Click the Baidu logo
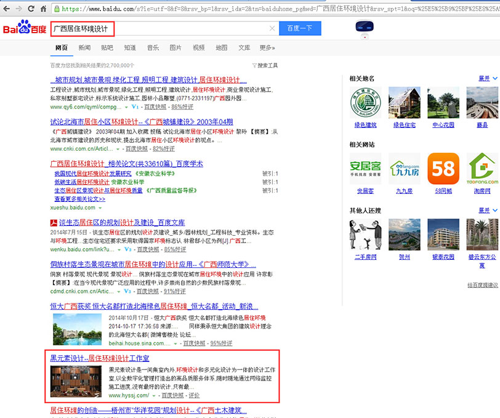 25,28
